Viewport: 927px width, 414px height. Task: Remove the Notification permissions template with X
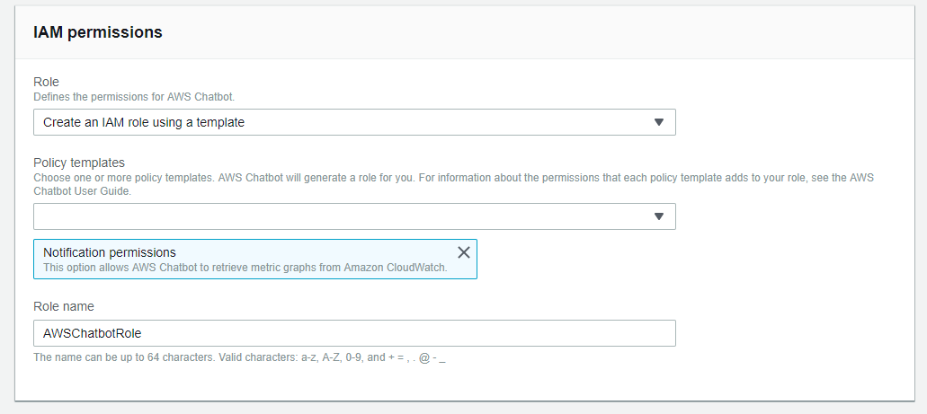[x=464, y=252]
